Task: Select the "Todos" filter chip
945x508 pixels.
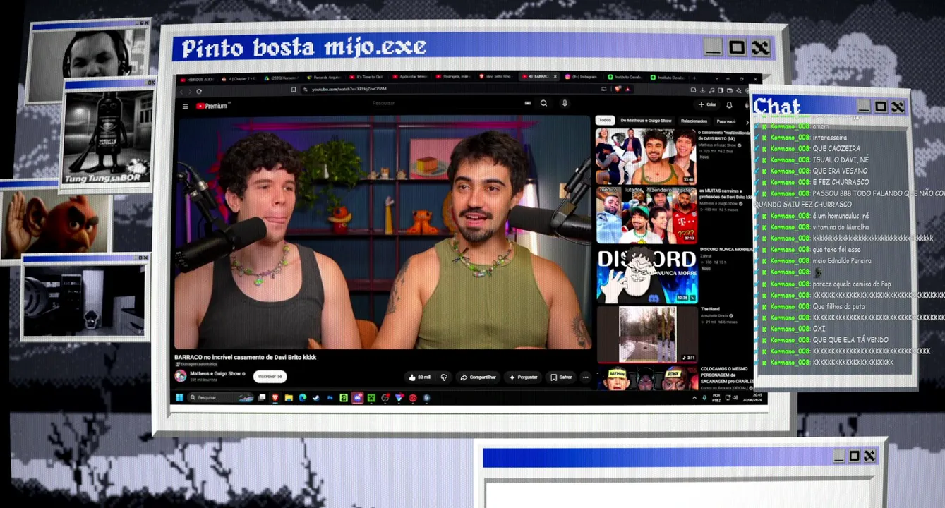Action: [x=606, y=121]
